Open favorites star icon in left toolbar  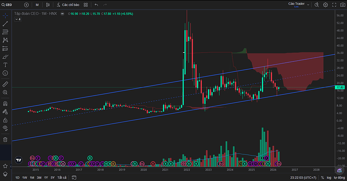pos(6,166)
